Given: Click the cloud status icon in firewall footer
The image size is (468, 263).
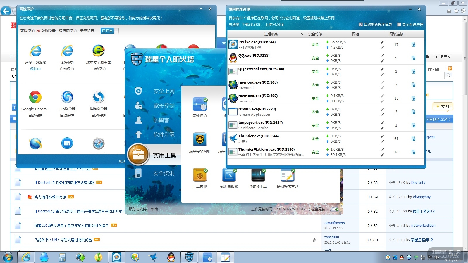Looking at the screenshot, I should pos(334,209).
